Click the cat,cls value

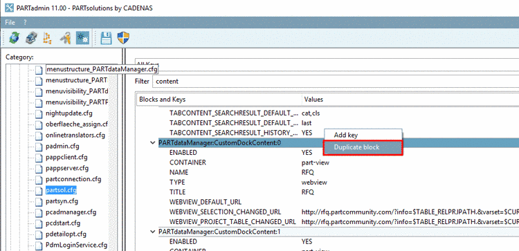pyautogui.click(x=311, y=113)
